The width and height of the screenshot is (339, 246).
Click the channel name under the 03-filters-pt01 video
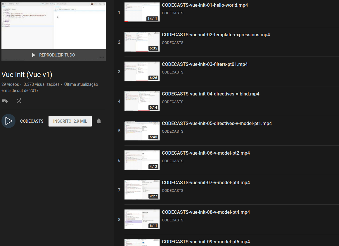point(172,72)
